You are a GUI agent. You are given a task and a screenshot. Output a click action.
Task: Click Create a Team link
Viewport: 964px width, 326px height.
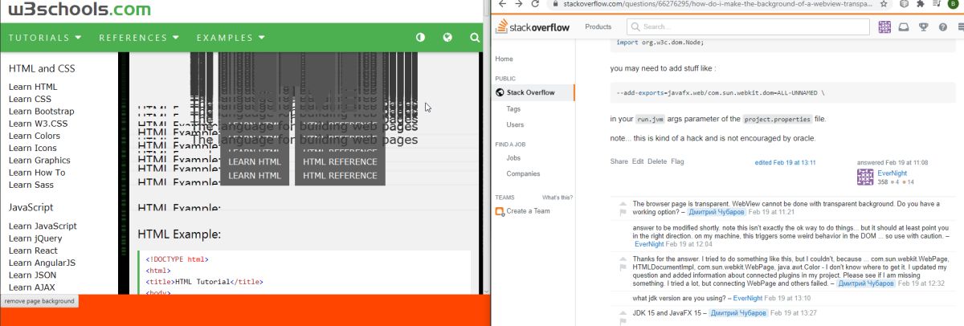[529, 211]
